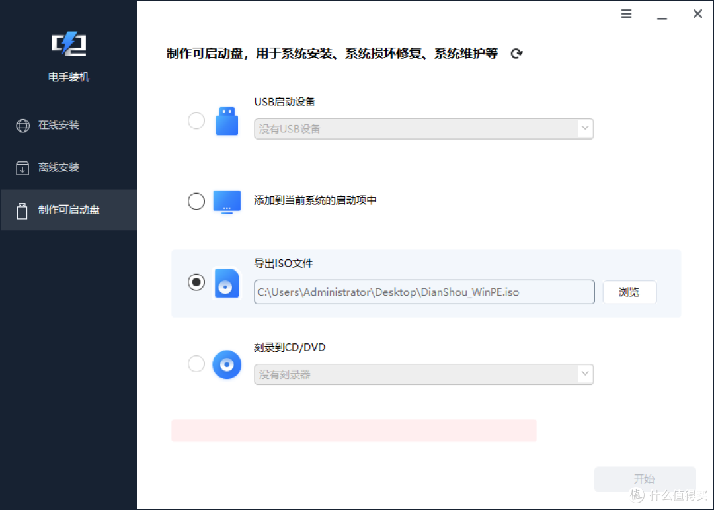Click the ISO file disc icon

pyautogui.click(x=227, y=283)
